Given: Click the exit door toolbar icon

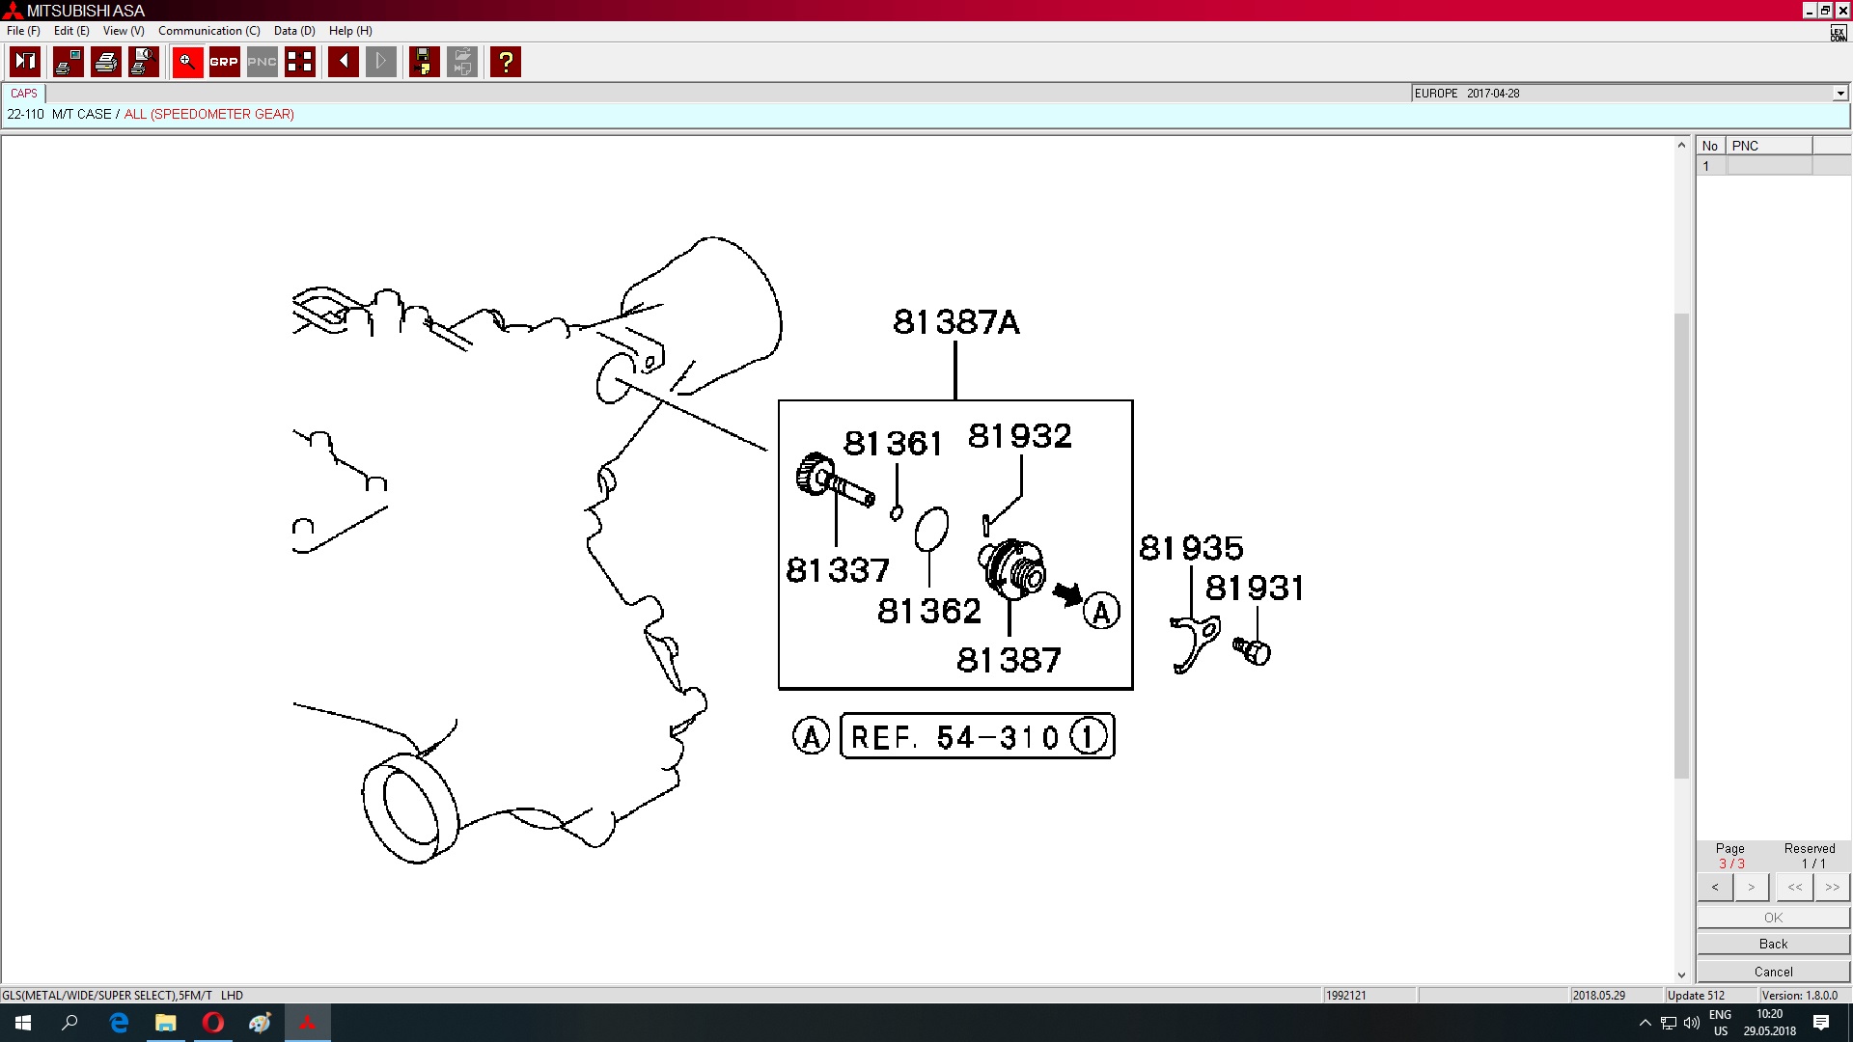Looking at the screenshot, I should [25, 62].
